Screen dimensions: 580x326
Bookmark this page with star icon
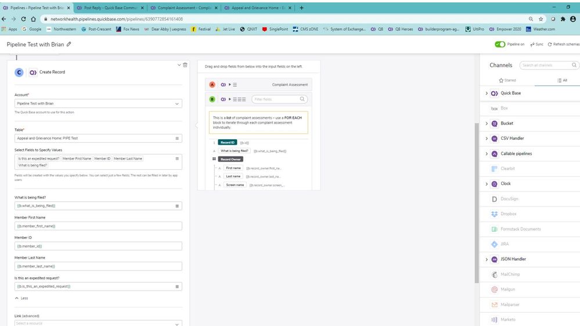tap(541, 19)
